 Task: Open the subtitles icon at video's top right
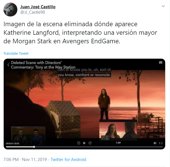point(161,63)
